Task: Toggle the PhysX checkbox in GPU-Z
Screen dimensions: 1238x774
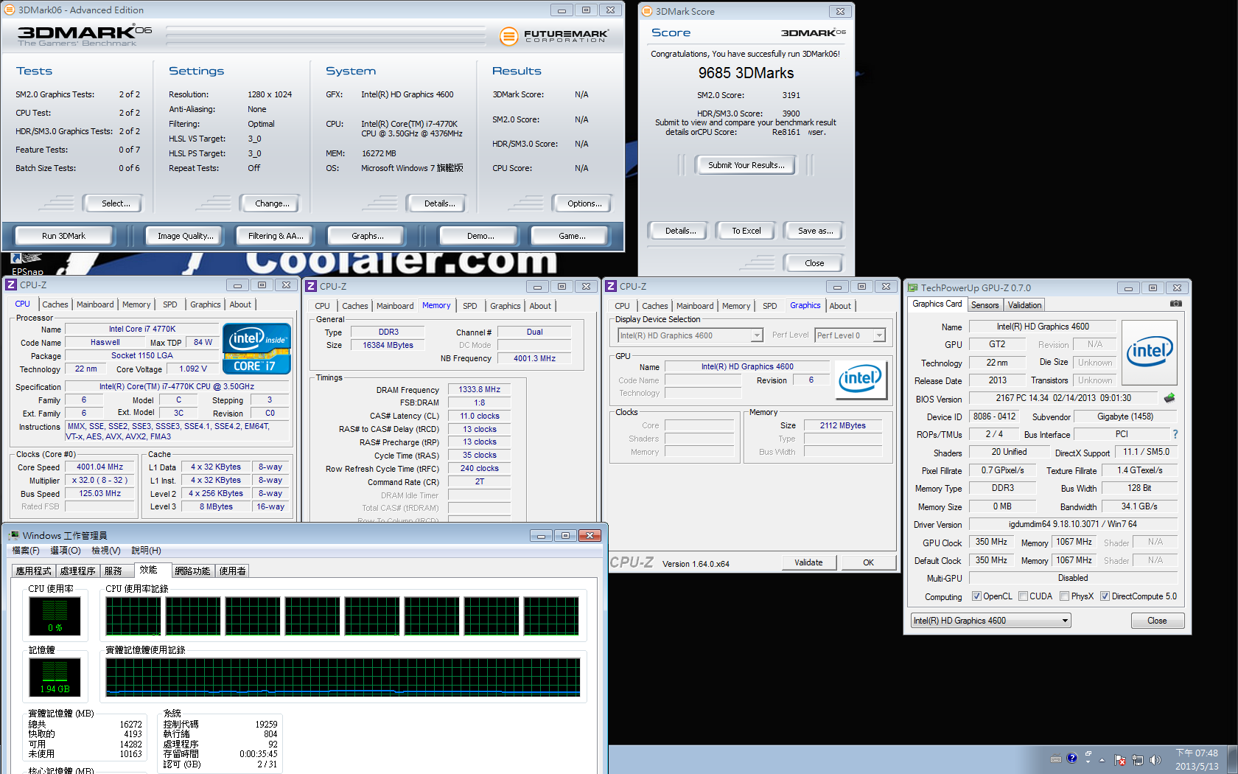Action: click(x=1064, y=596)
